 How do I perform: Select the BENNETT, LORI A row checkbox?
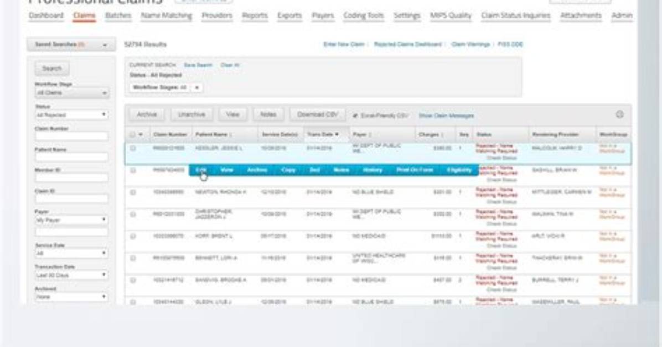[x=133, y=258]
